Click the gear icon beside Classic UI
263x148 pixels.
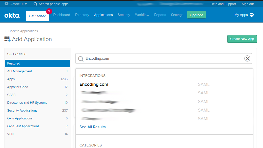[6, 4]
